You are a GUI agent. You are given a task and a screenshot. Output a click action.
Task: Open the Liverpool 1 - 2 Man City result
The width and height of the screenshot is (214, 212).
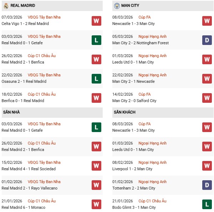[133, 169]
